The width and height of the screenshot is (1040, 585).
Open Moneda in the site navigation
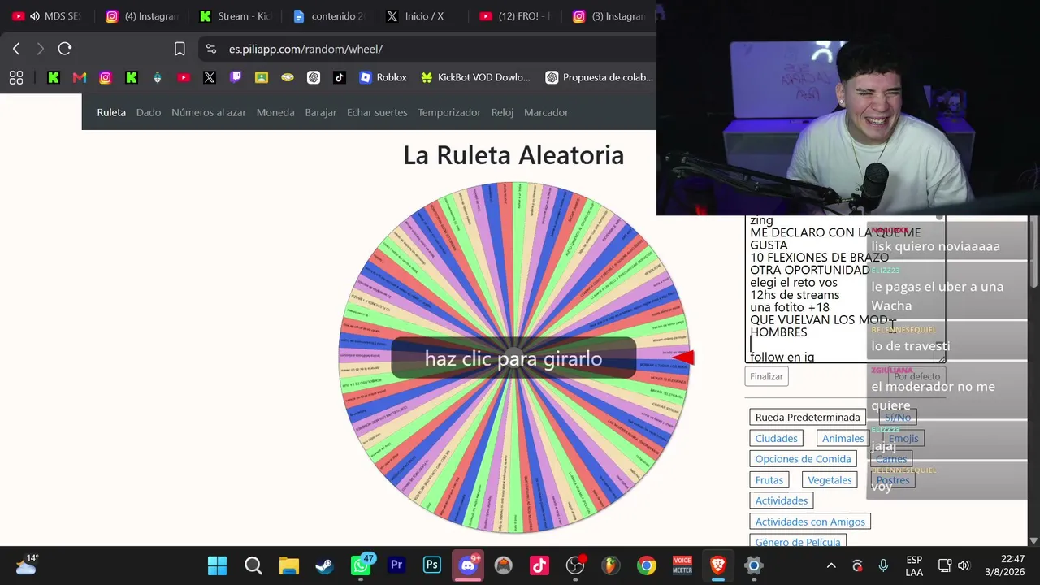point(275,112)
